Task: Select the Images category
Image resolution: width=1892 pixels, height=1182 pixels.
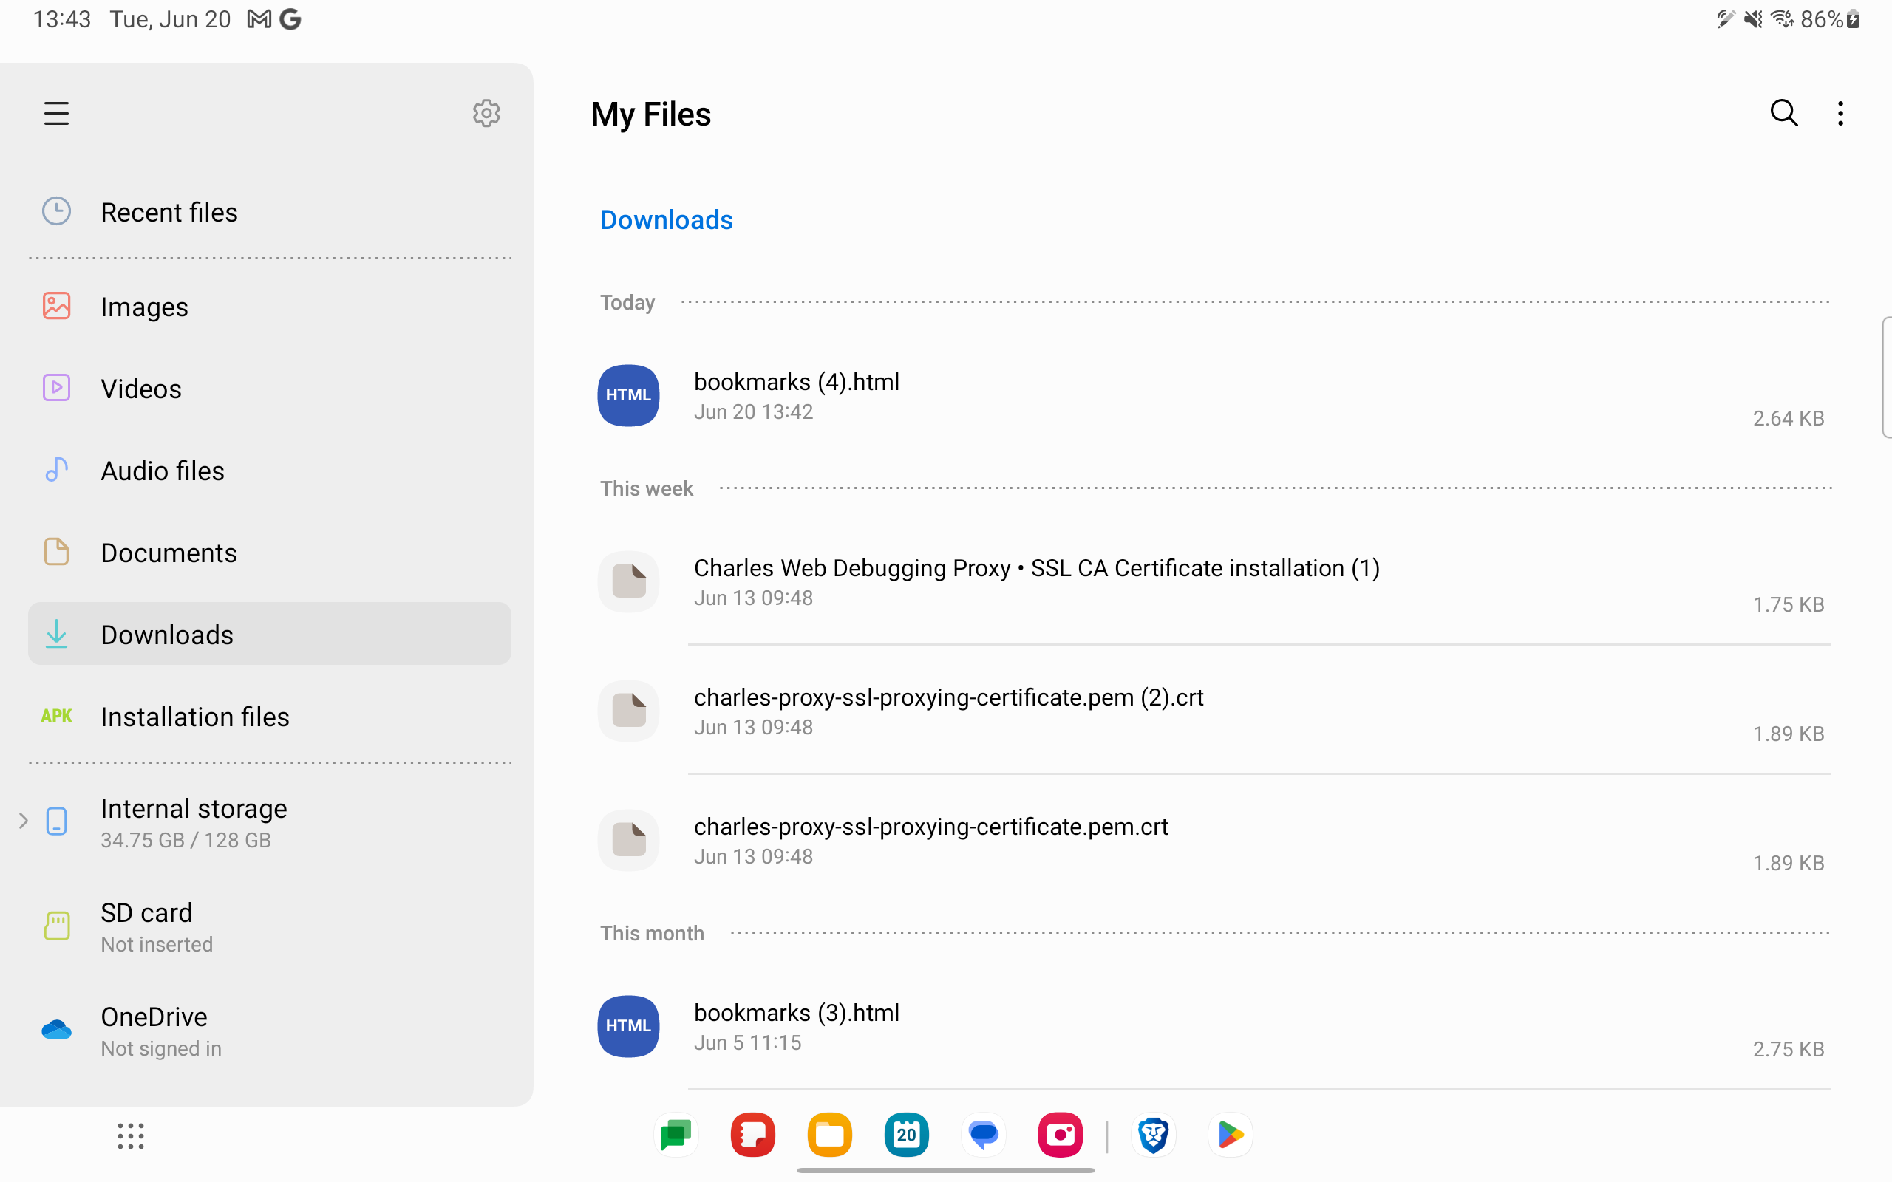Action: click(x=144, y=307)
